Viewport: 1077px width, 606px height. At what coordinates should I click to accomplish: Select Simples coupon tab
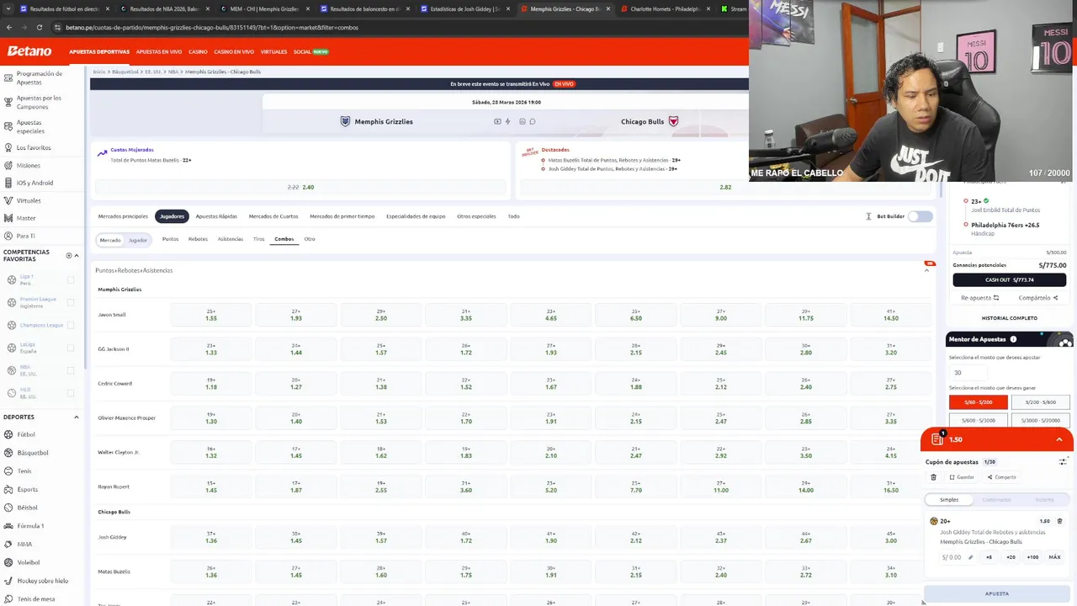click(x=949, y=500)
